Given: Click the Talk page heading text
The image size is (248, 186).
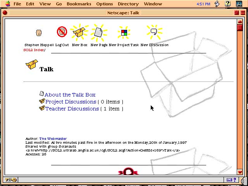Looking at the screenshot, I should pyautogui.click(x=46, y=69).
